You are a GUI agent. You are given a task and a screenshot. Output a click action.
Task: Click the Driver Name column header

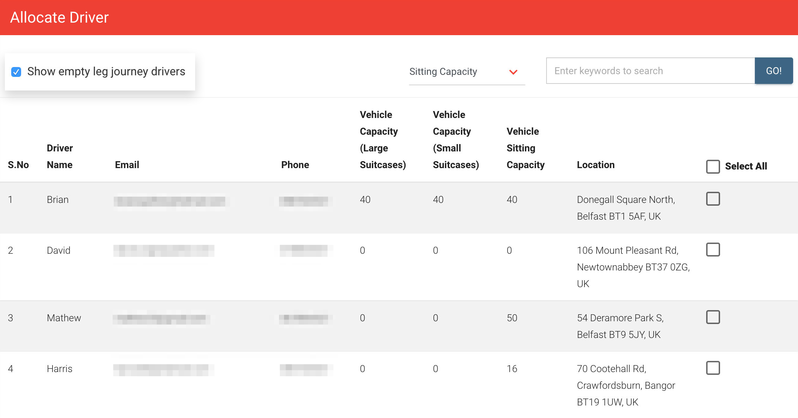(60, 156)
